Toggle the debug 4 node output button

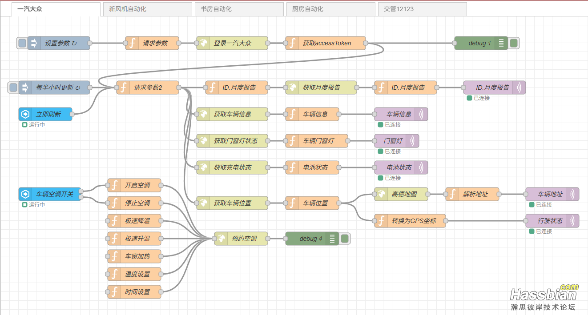(x=345, y=239)
